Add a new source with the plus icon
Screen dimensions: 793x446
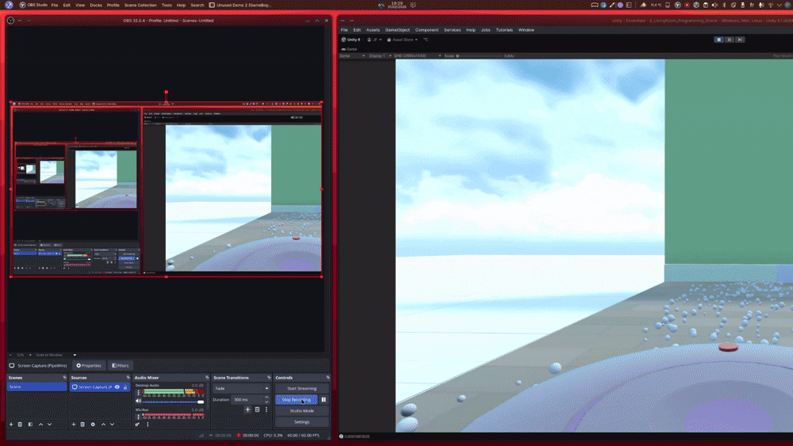[x=73, y=425]
